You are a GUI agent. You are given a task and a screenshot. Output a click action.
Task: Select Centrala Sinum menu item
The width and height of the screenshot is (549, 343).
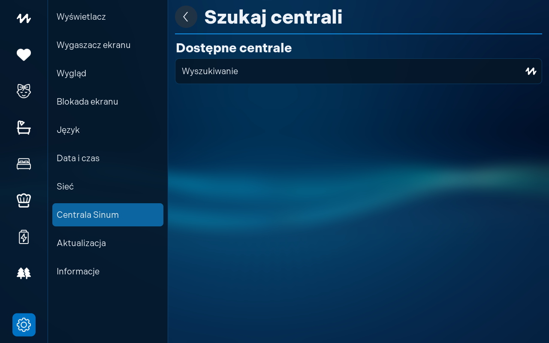(108, 215)
